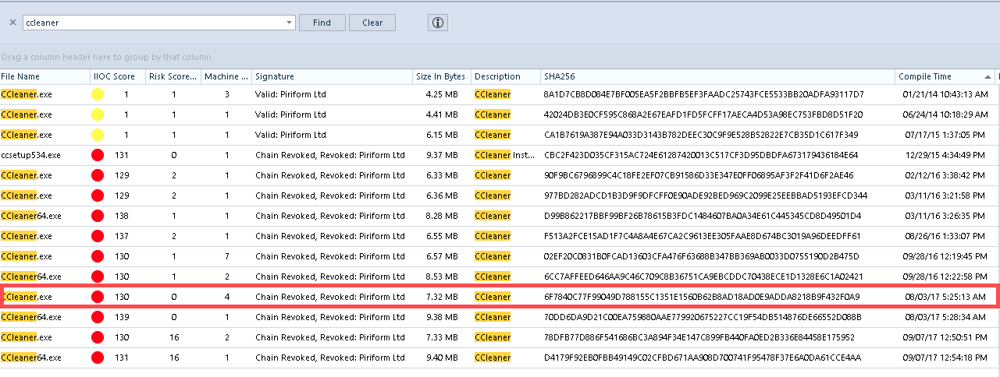This screenshot has height=377, width=1000.
Task: Sort by the Size In Bytes column
Action: [440, 76]
